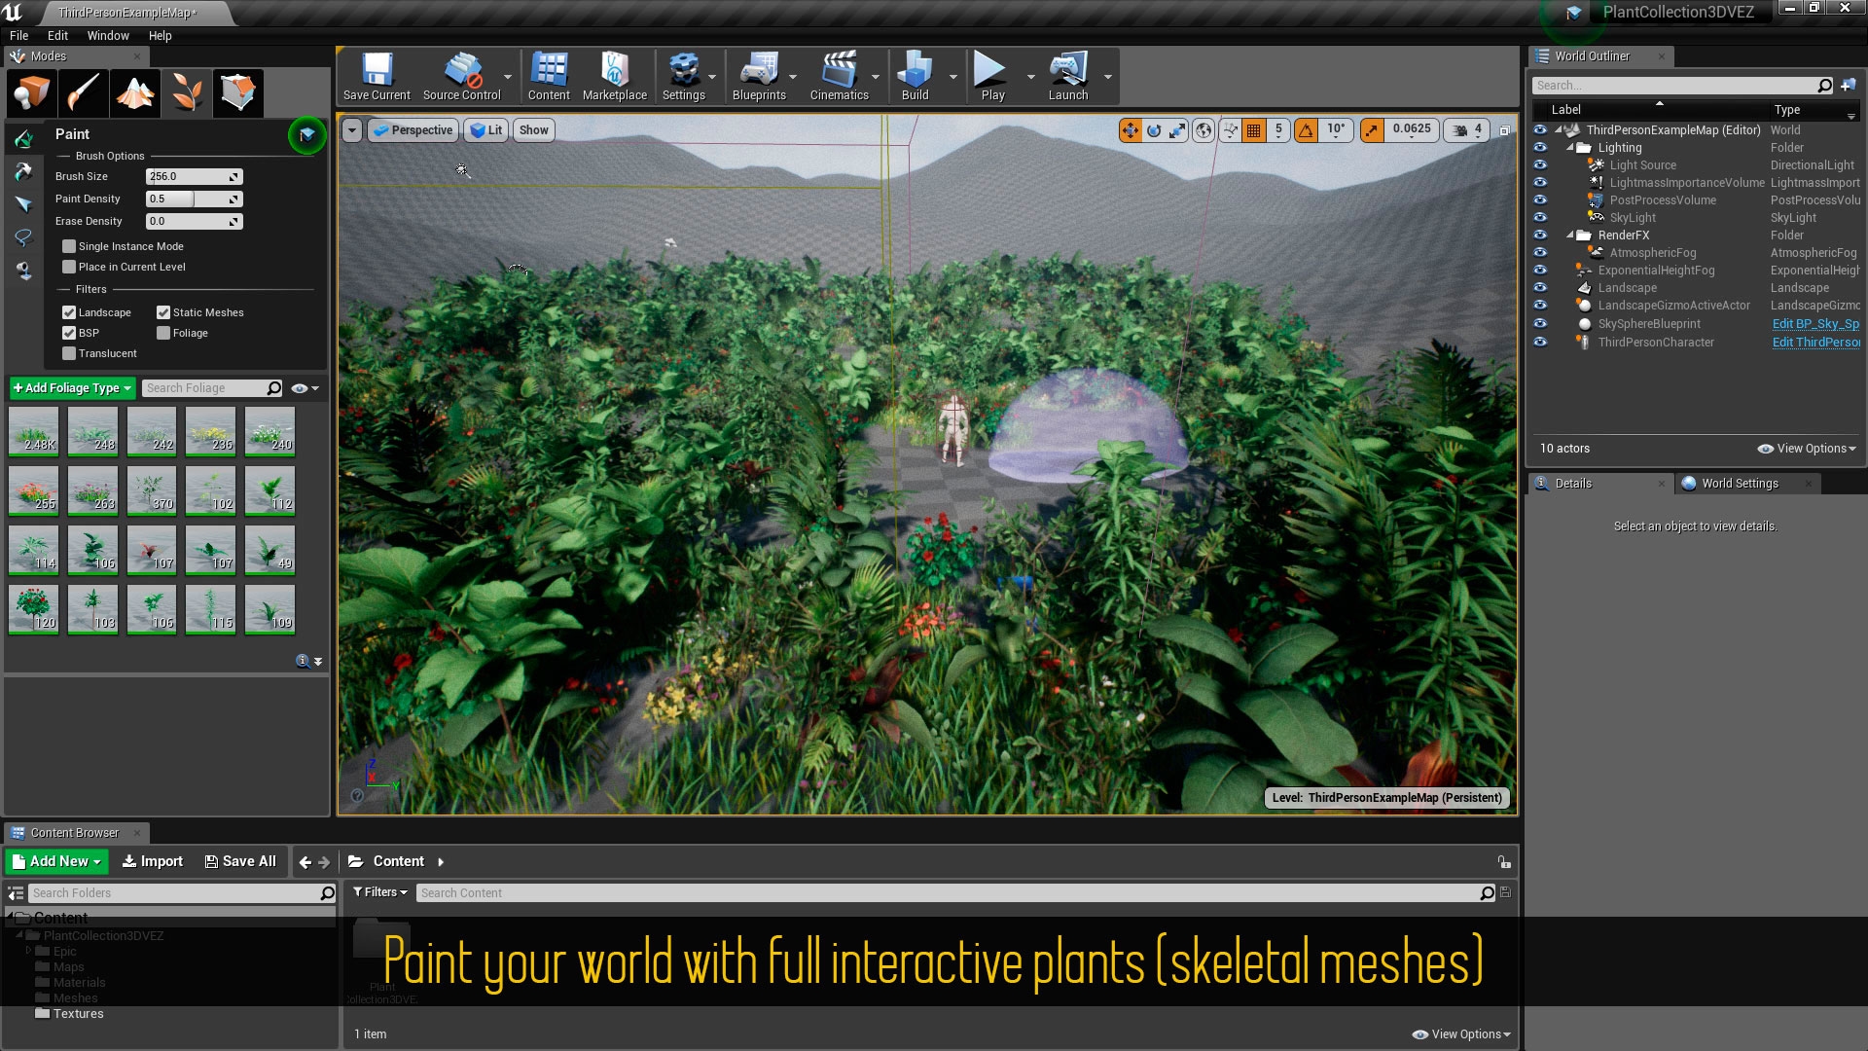Open the Help menu
The width and height of the screenshot is (1868, 1051).
click(x=161, y=35)
